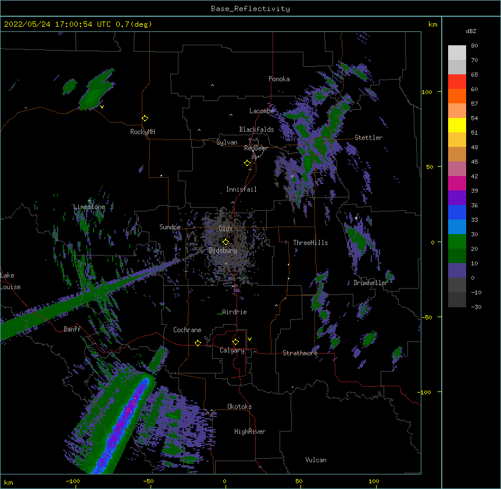Click the Olds label
501x489 pixels.
[226, 229]
